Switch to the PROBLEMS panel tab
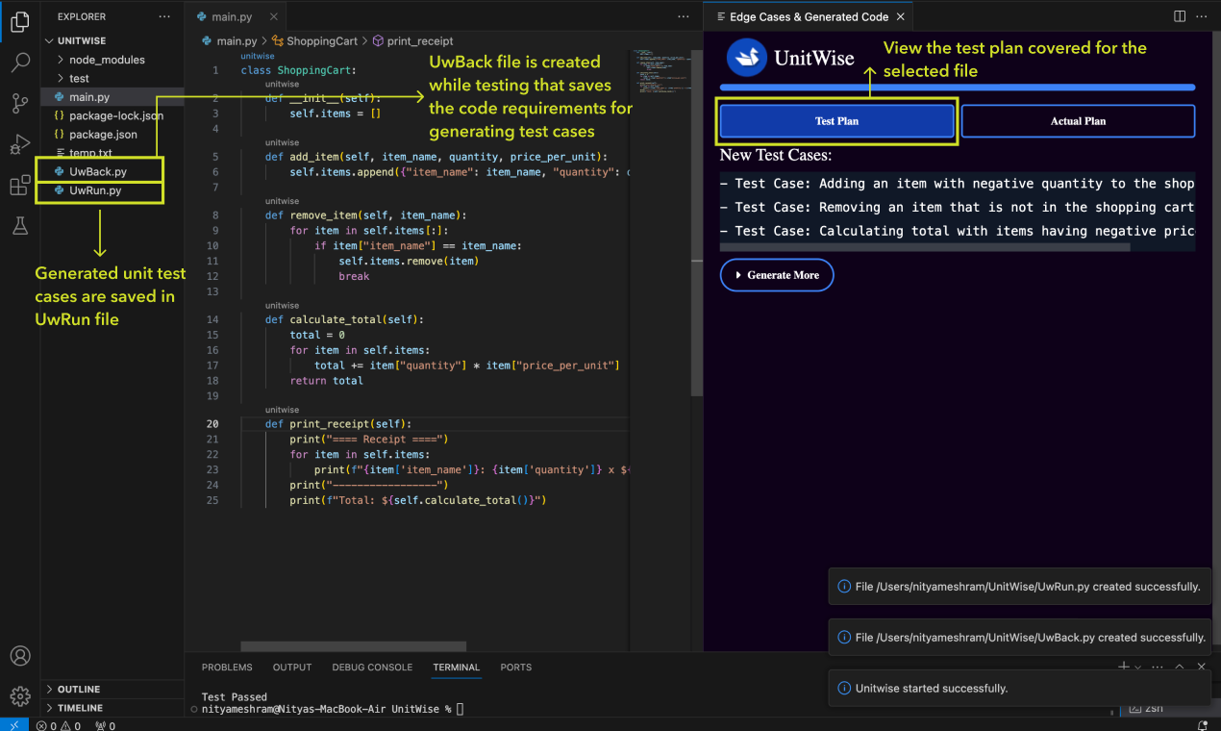Viewport: 1221px width, 731px height. click(227, 667)
